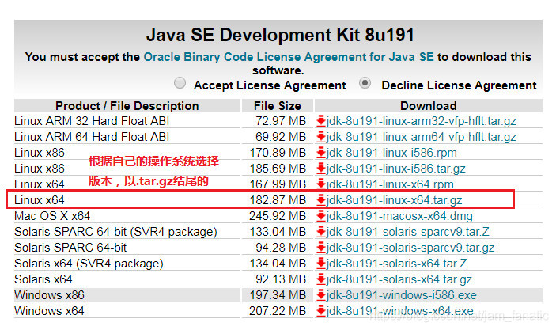Download jdk-8u191-linux-x64.tar.gz file
This screenshot has width=556, height=330.
[394, 200]
